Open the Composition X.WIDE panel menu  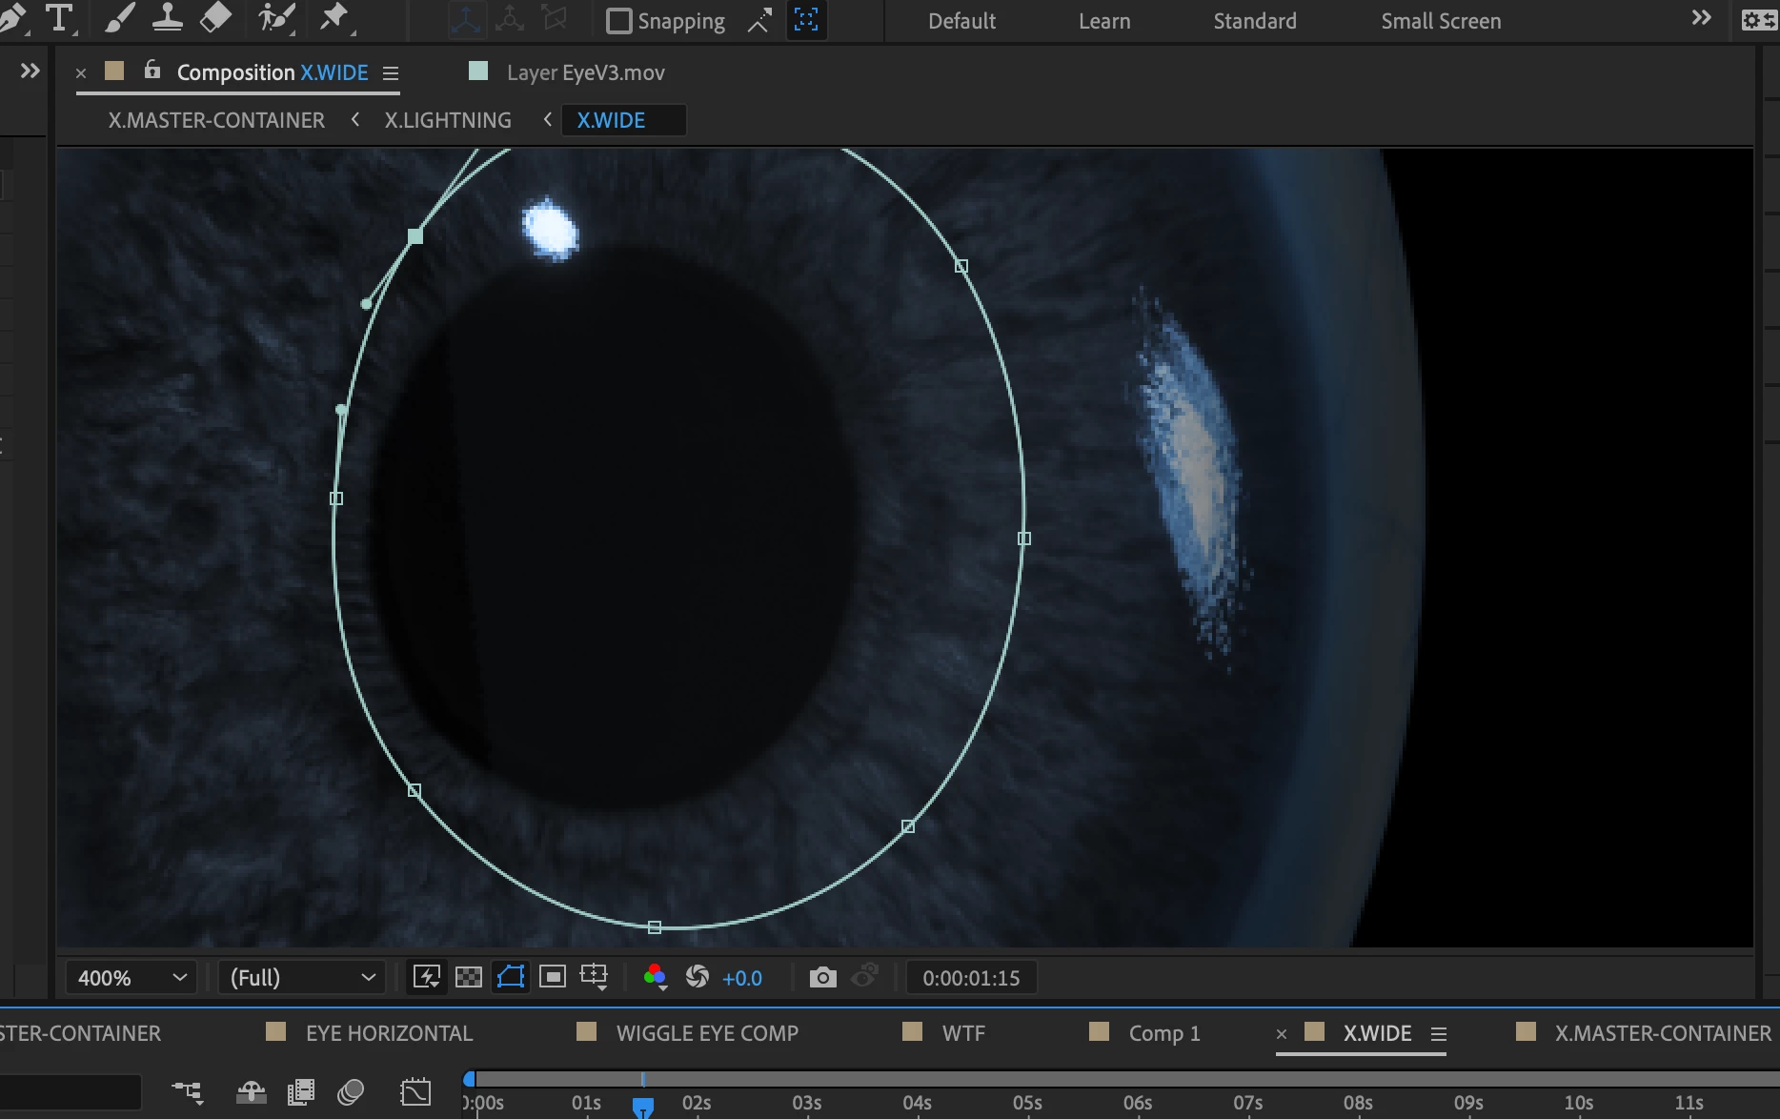391,73
